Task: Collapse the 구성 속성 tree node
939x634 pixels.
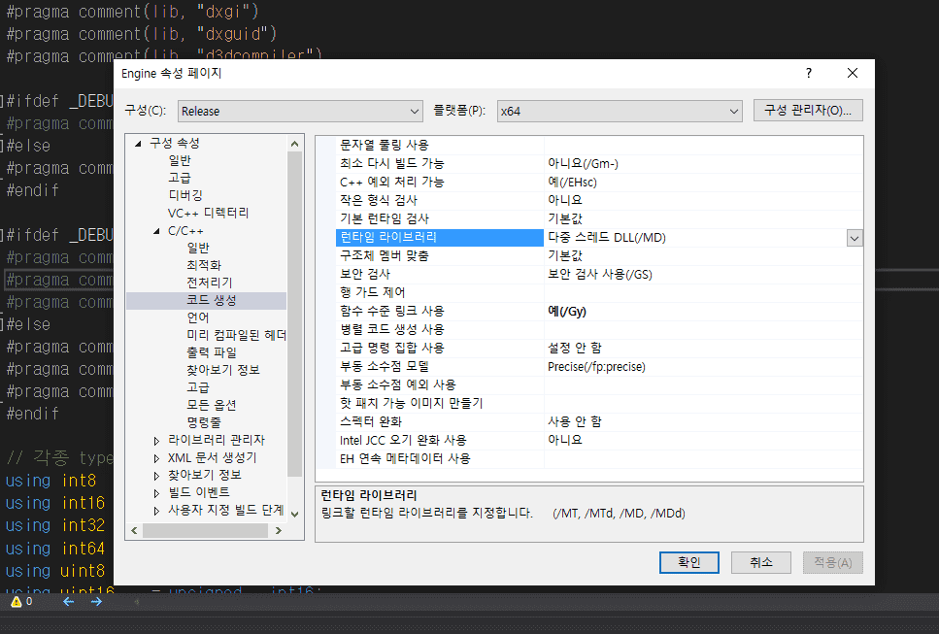Action: 138,144
